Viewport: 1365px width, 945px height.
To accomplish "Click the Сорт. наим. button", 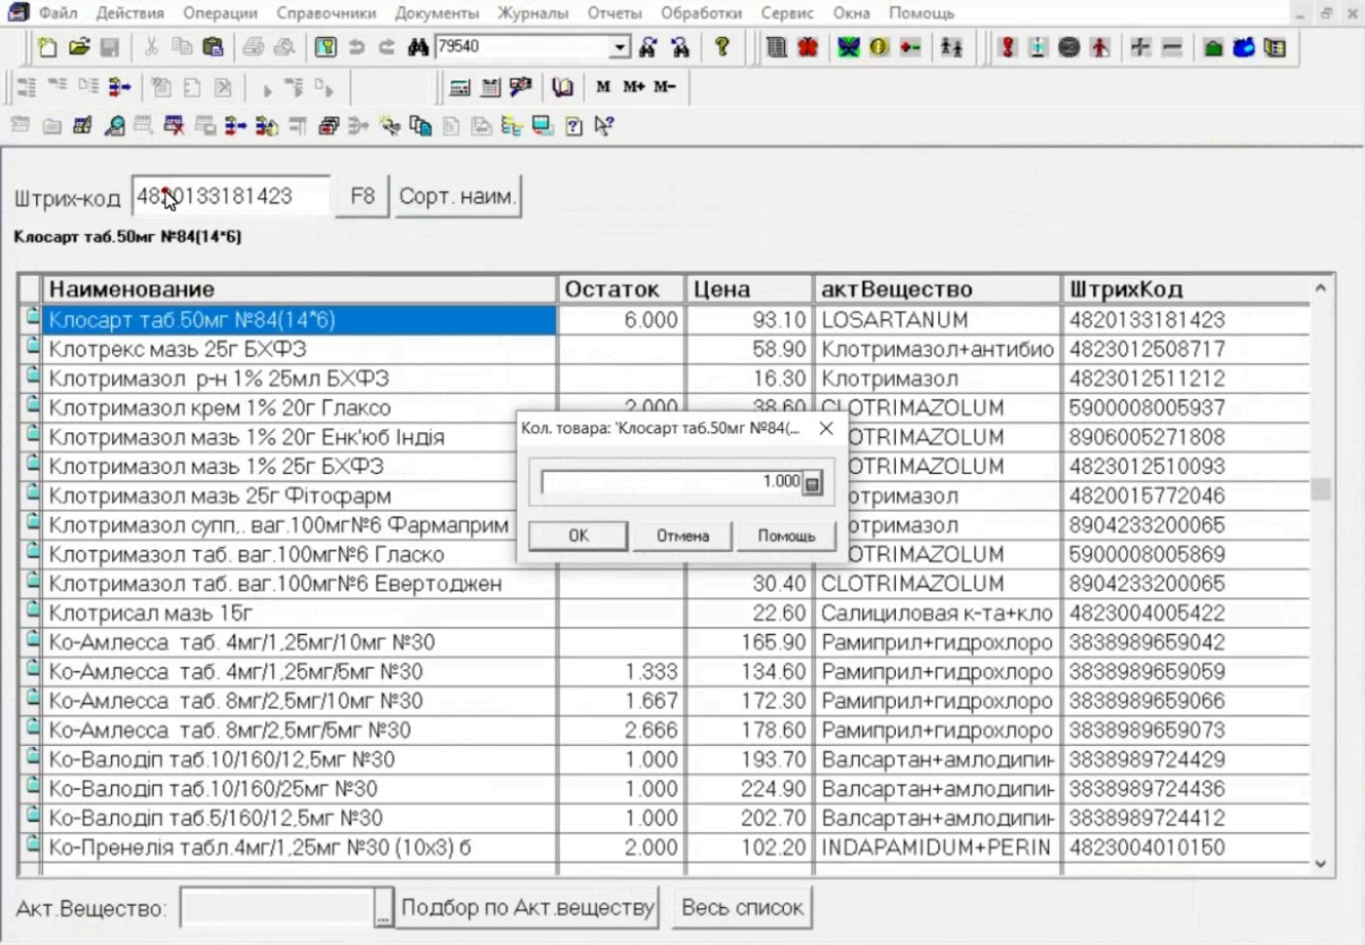I will [457, 196].
